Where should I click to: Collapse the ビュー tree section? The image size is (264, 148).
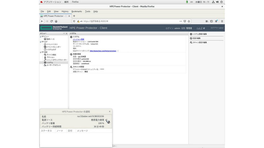pos(42,37)
